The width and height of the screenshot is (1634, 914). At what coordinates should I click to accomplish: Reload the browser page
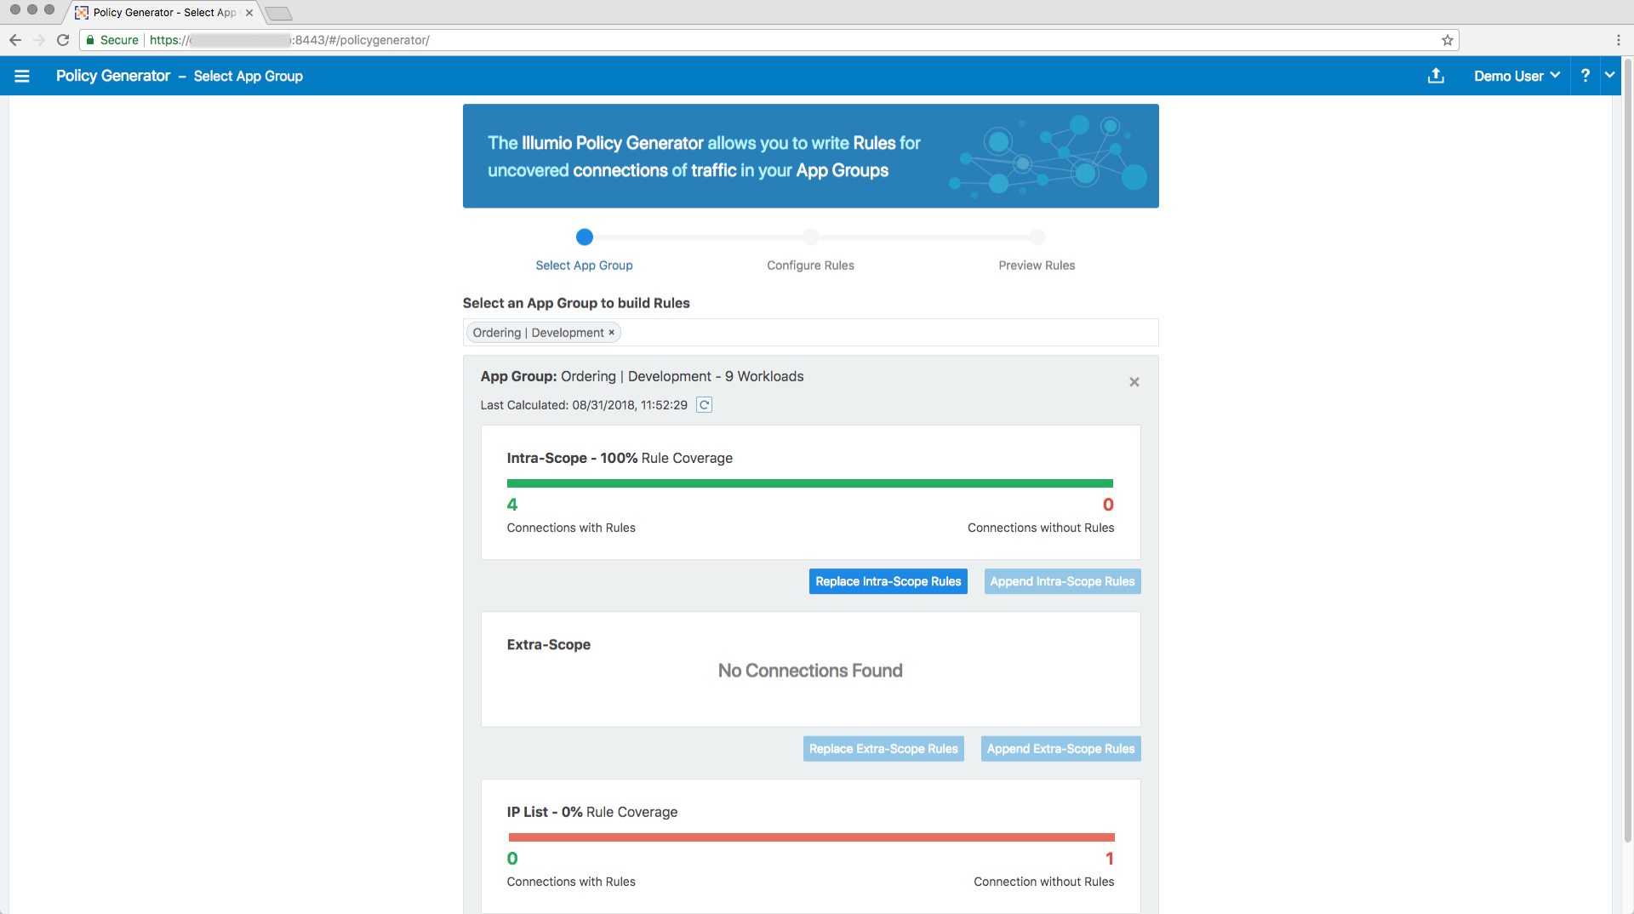pos(63,40)
